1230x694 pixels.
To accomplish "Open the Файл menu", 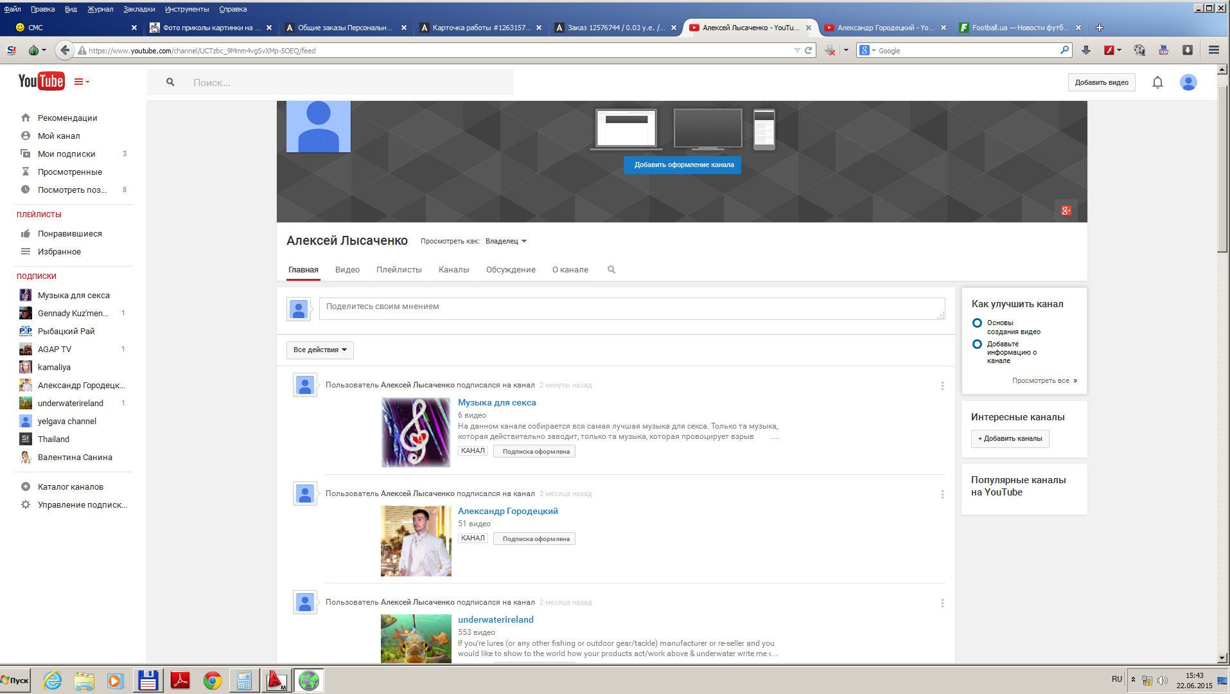I will (x=12, y=9).
